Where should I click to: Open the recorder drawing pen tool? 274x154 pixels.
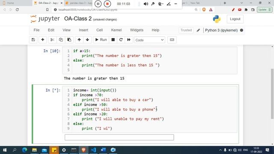tap(169, 4)
